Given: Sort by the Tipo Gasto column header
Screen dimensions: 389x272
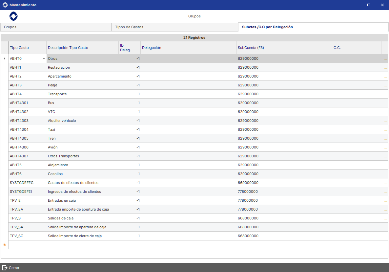Looking at the screenshot, I should pos(27,48).
